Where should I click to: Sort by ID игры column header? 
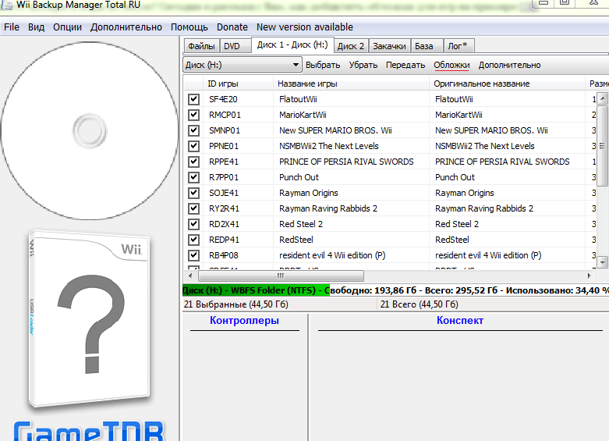(x=238, y=84)
